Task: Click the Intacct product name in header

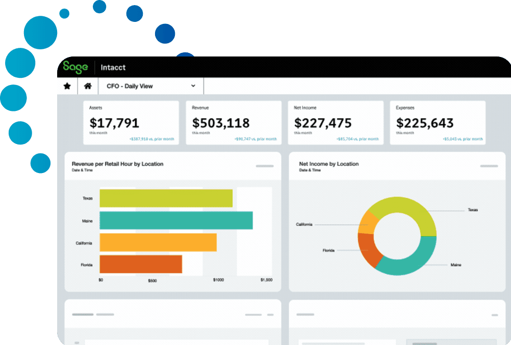Action: [x=113, y=67]
